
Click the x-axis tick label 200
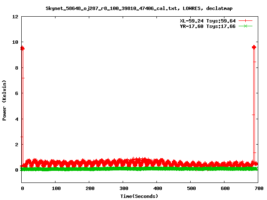click(x=90, y=188)
